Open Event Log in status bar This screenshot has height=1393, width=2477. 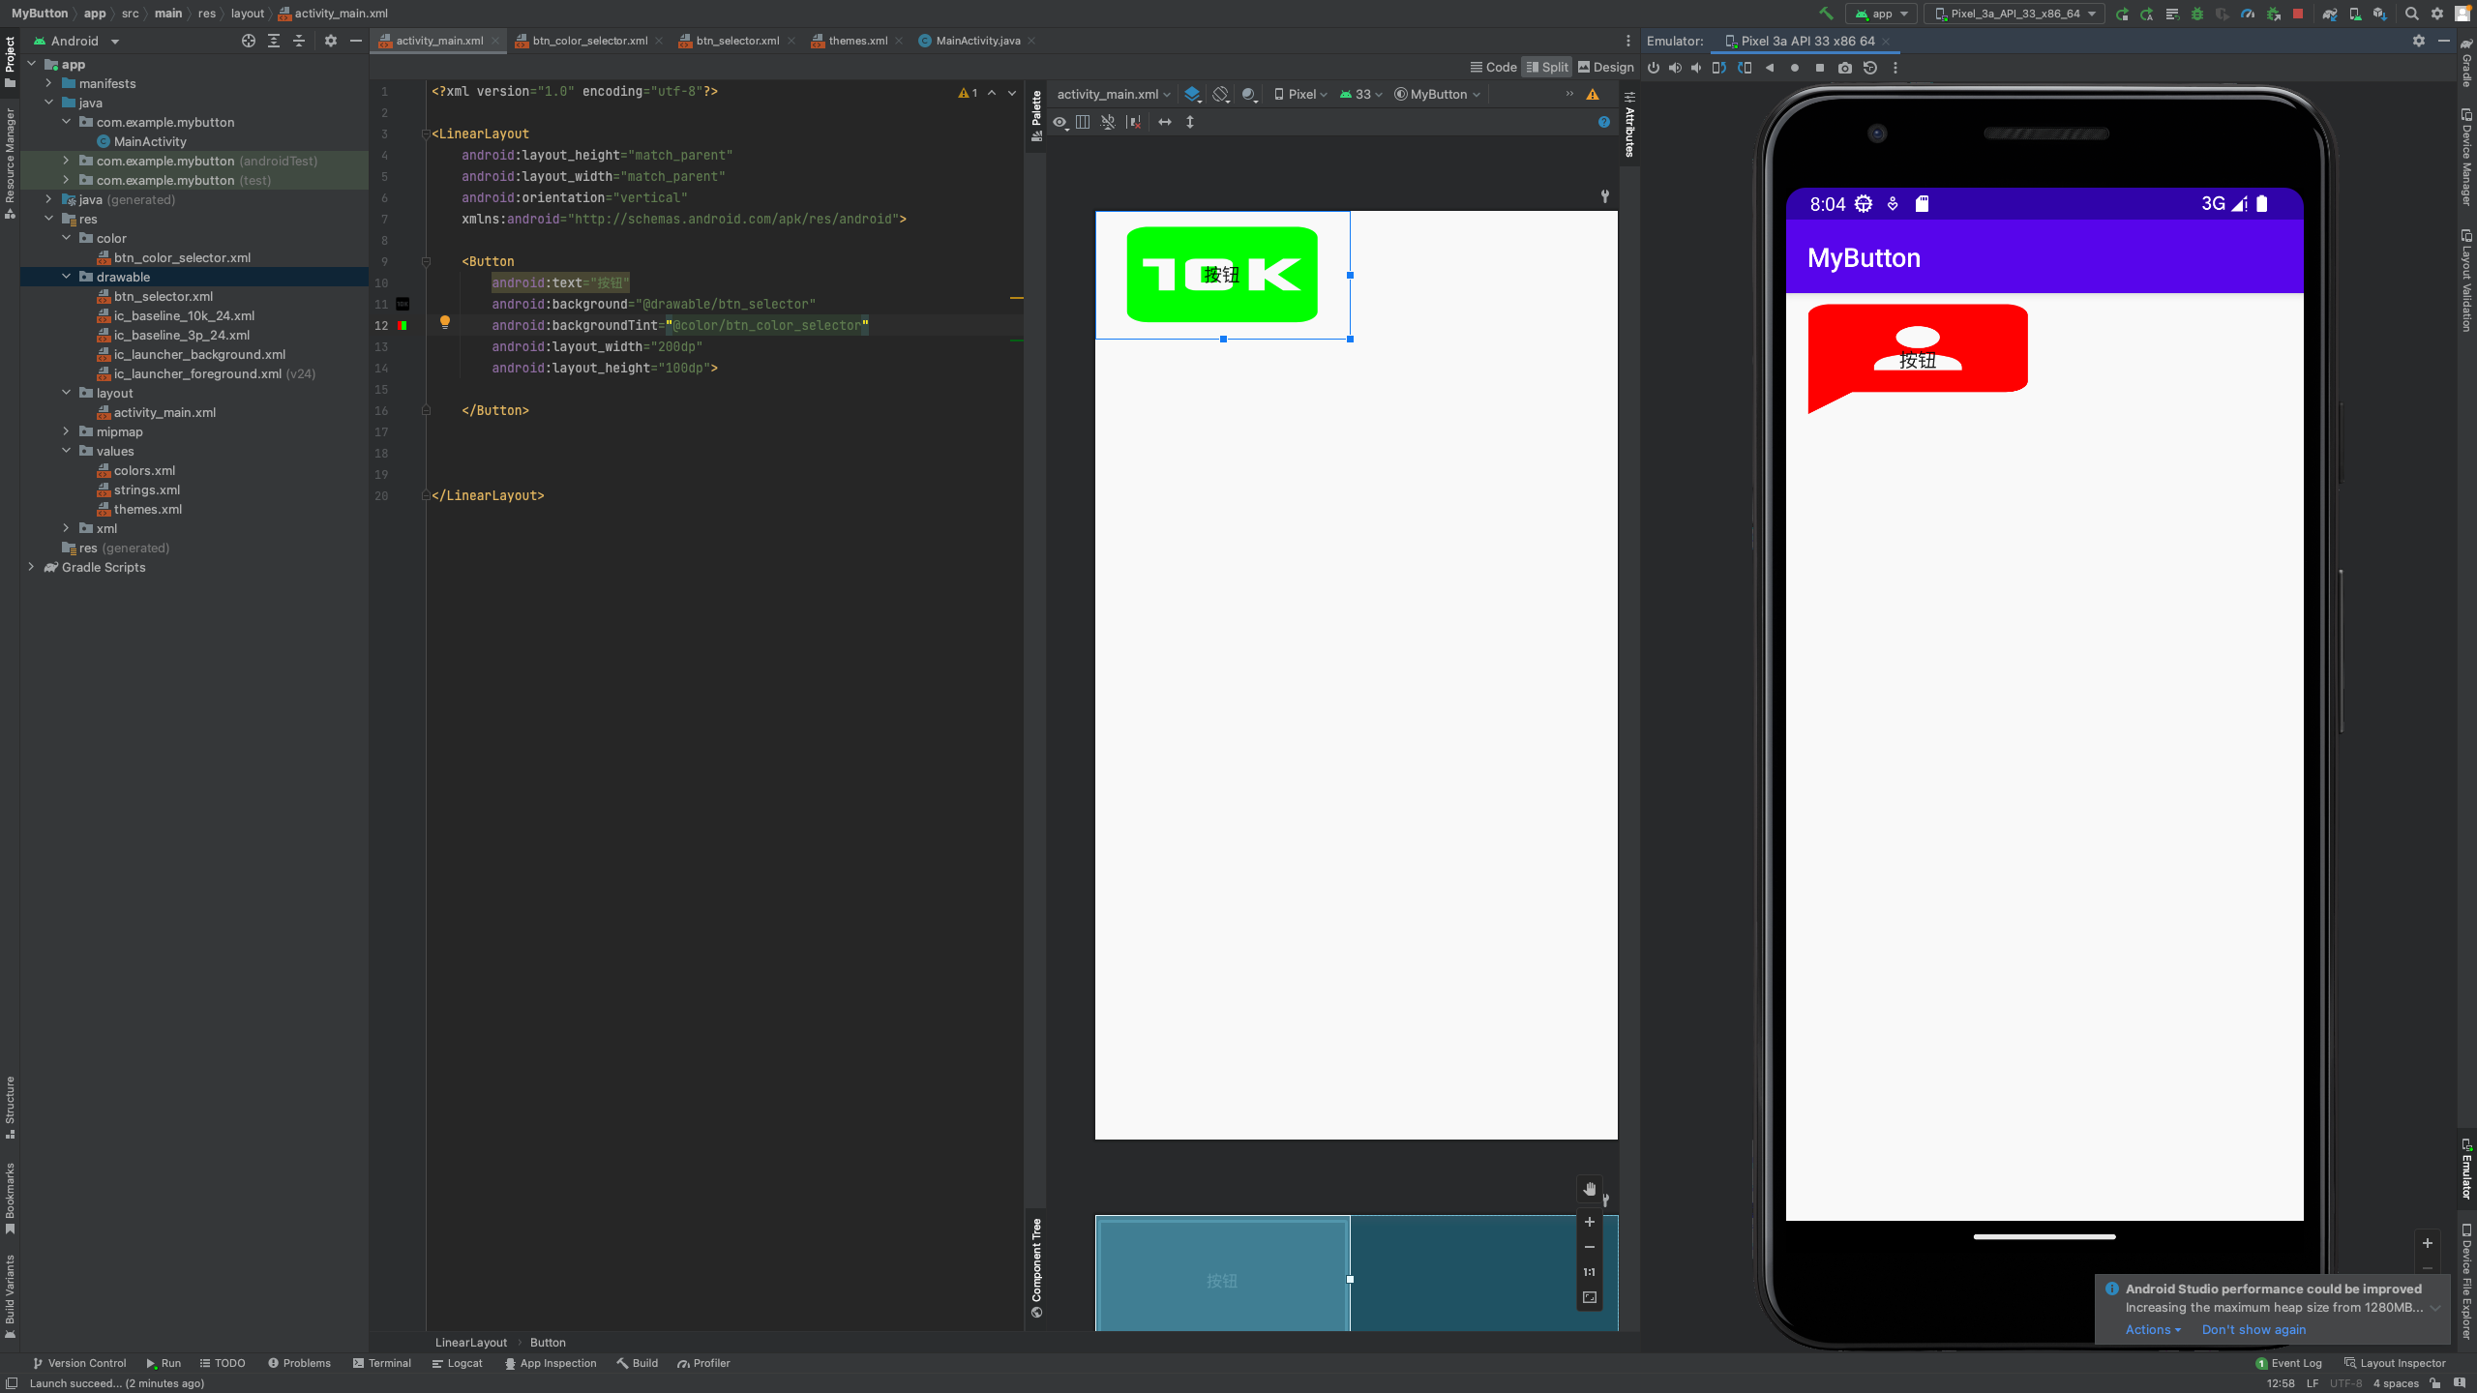[x=2288, y=1363]
